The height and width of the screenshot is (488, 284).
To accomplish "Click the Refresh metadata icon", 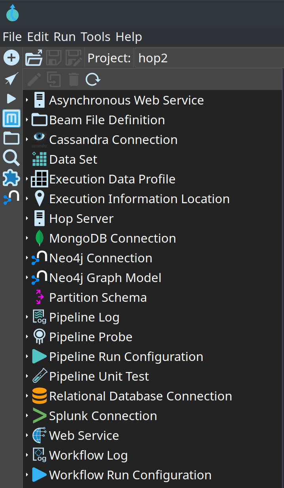I will tap(93, 79).
